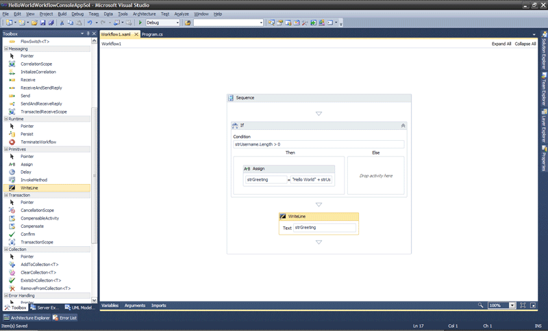Click the Fit to Screen icon in designer
Viewport: 548px width, 331px height.
pos(523,305)
